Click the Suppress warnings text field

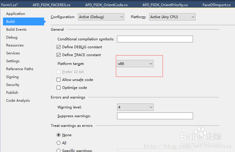(x=155, y=116)
